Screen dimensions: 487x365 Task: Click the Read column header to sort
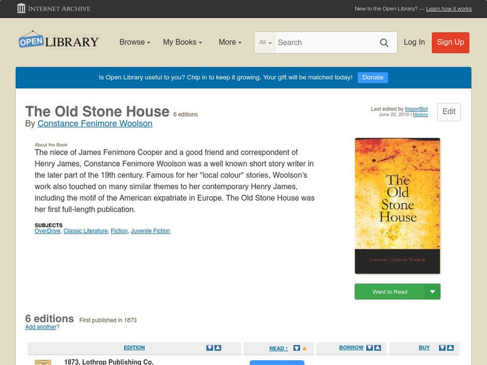coord(277,347)
